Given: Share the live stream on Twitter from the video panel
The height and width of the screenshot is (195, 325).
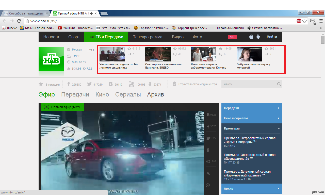Looking at the screenshot, I should pyautogui.click(x=208, y=138).
